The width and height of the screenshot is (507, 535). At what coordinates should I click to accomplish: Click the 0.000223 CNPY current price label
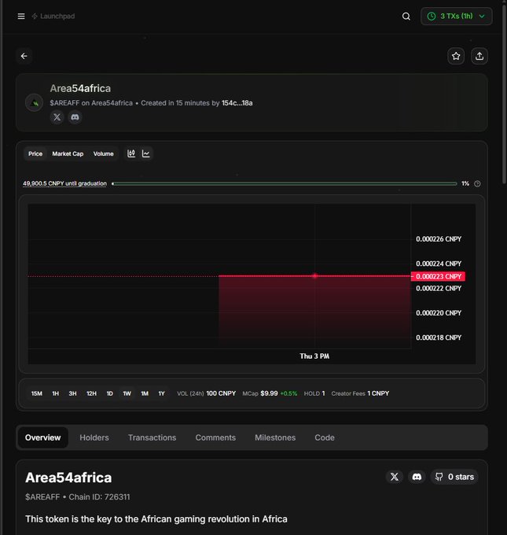click(438, 276)
